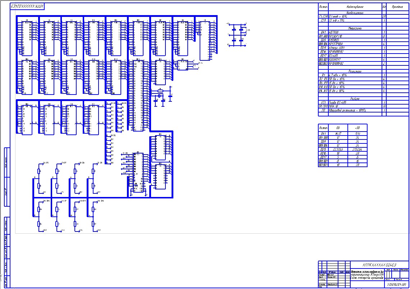Click quantity 28 in the C1-C28 row
410x289 pixels.
[384, 17]
